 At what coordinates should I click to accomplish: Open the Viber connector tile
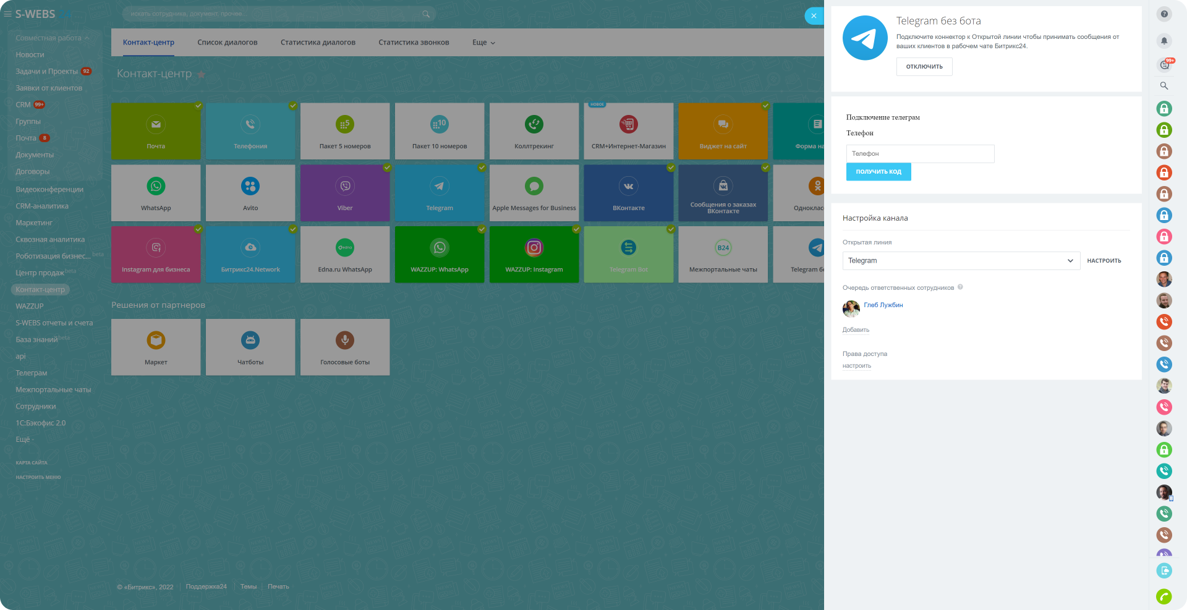click(x=345, y=193)
